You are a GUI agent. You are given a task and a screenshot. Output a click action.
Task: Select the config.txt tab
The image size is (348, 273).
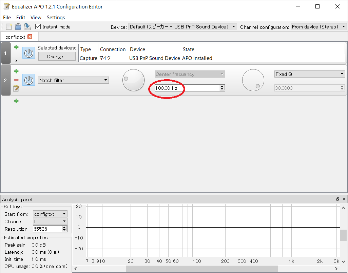[x=15, y=37]
